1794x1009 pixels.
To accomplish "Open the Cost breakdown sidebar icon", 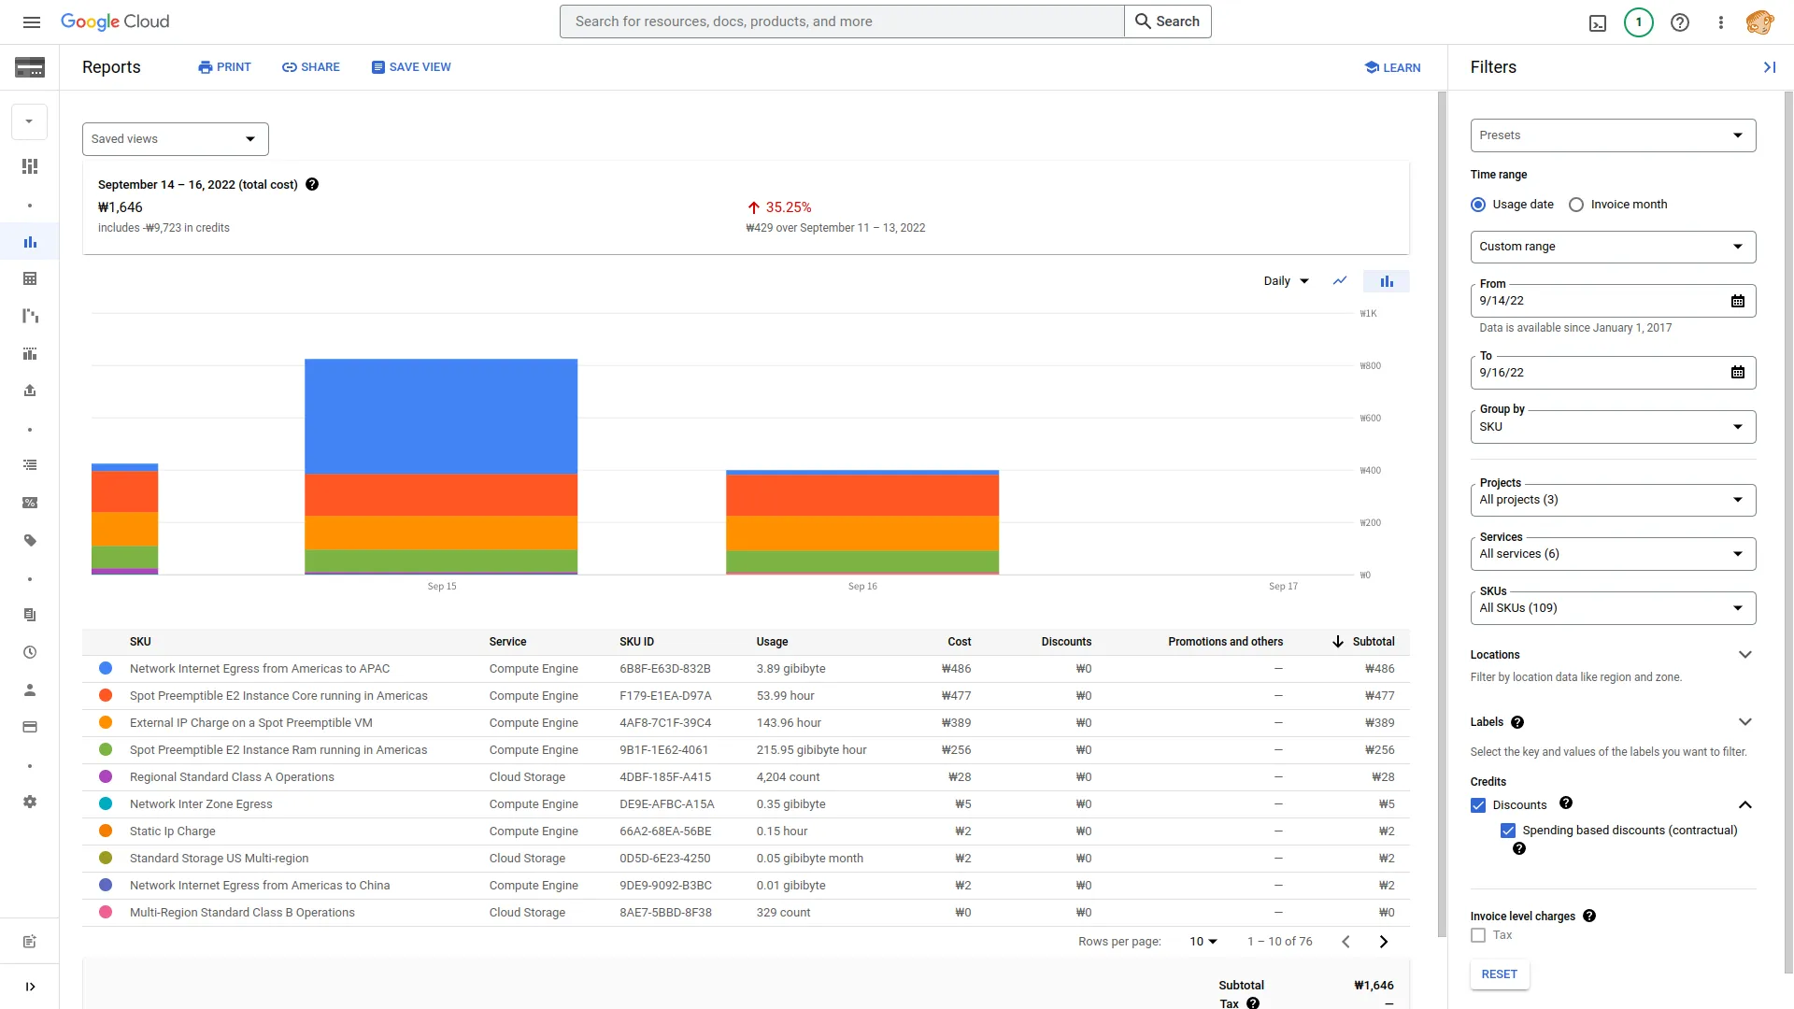I will (30, 316).
